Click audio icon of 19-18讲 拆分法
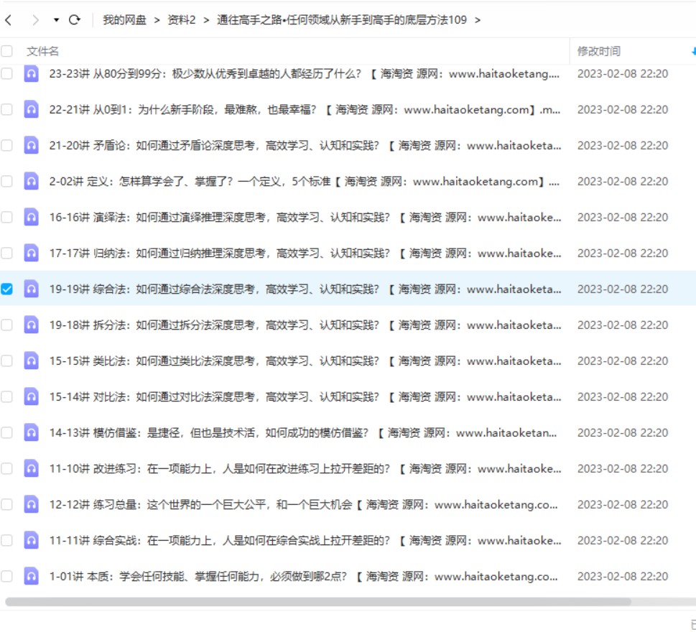Viewport: 696px width, 632px height. point(31,325)
